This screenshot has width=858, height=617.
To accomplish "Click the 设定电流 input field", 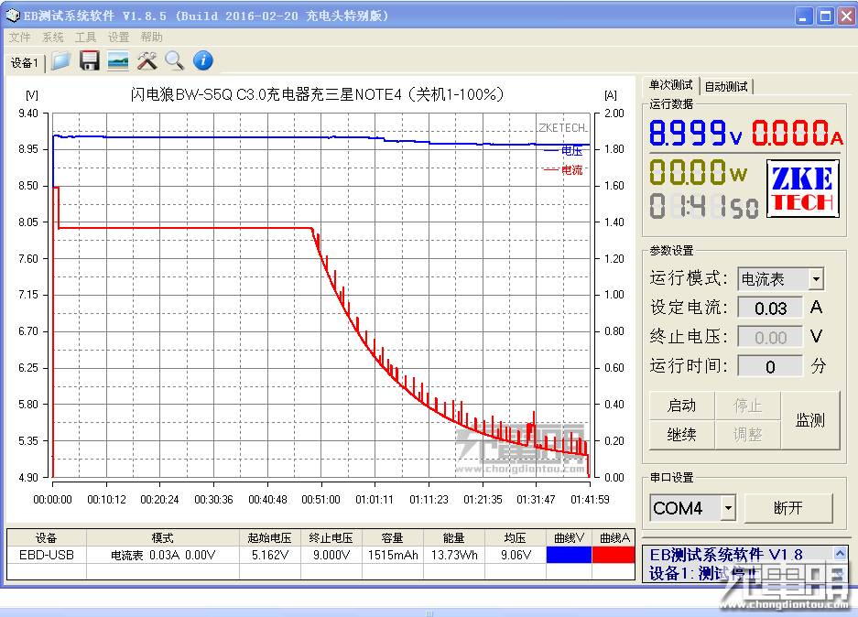I will (x=770, y=308).
